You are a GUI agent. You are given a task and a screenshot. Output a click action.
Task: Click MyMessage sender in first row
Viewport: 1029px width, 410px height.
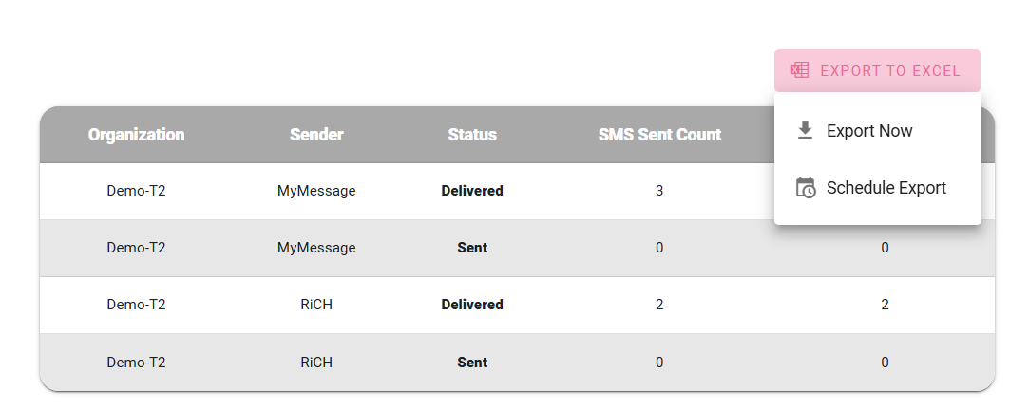316,191
